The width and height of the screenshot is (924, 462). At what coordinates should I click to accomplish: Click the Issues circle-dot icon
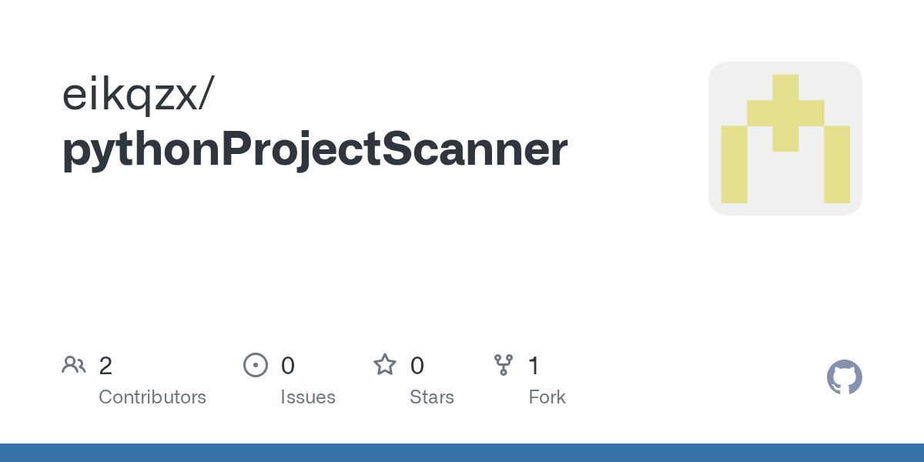[x=256, y=365]
